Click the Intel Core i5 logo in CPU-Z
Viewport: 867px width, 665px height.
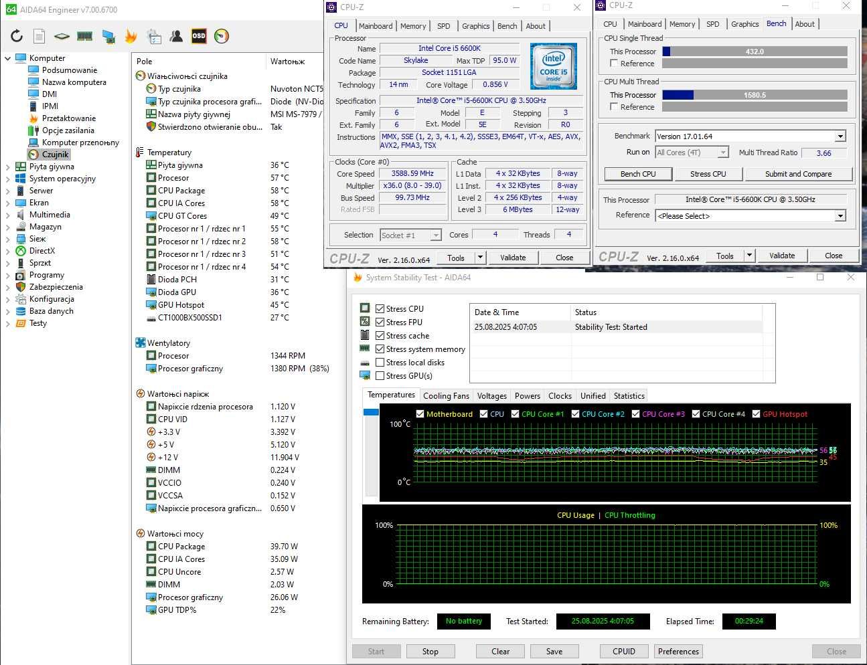[x=553, y=66]
